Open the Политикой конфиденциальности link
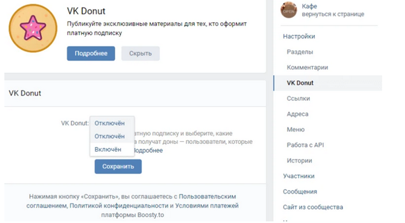Image resolution: width=405 pixels, height=223 pixels. 119,206
